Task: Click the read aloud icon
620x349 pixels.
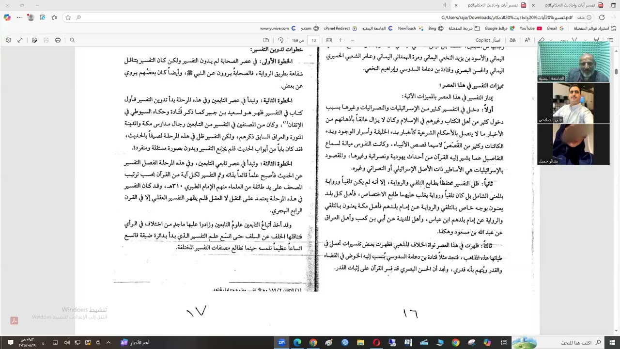Action: tap(527, 40)
